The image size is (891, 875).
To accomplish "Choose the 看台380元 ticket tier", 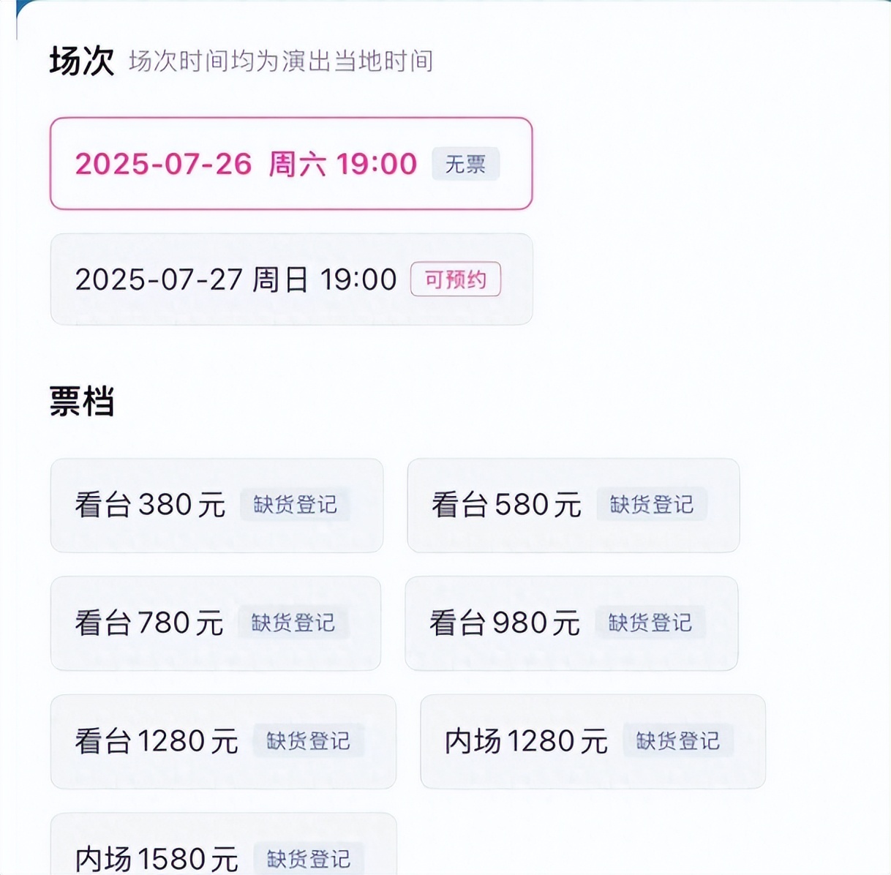I will (217, 505).
